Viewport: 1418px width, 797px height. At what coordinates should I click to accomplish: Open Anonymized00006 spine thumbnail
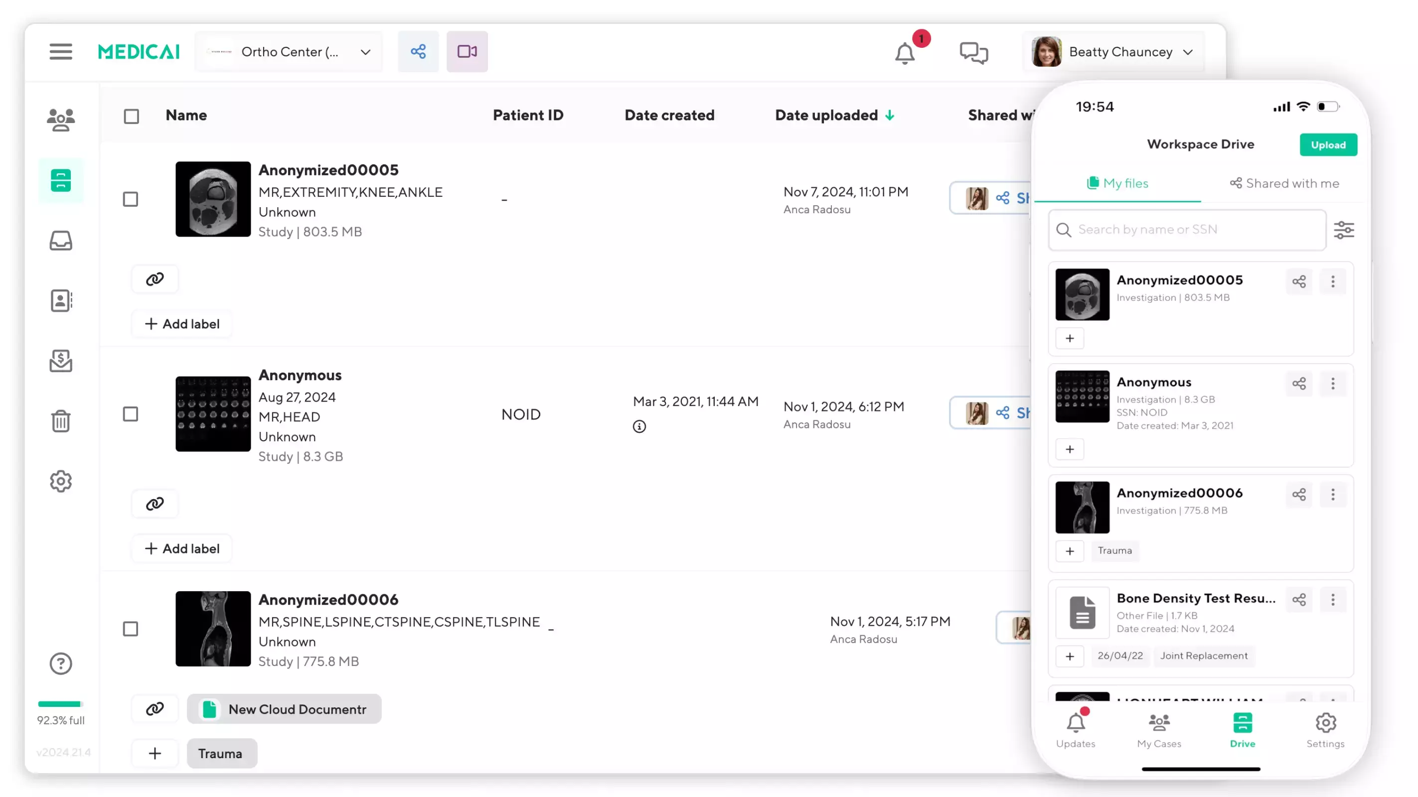pyautogui.click(x=213, y=629)
